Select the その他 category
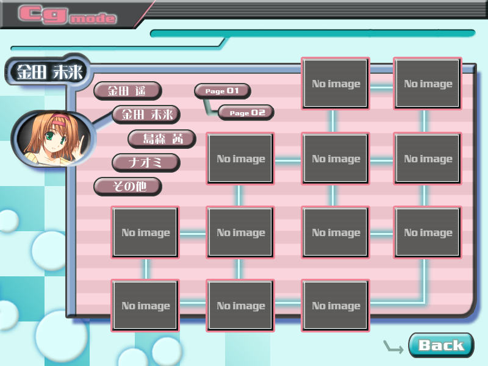 pos(127,187)
